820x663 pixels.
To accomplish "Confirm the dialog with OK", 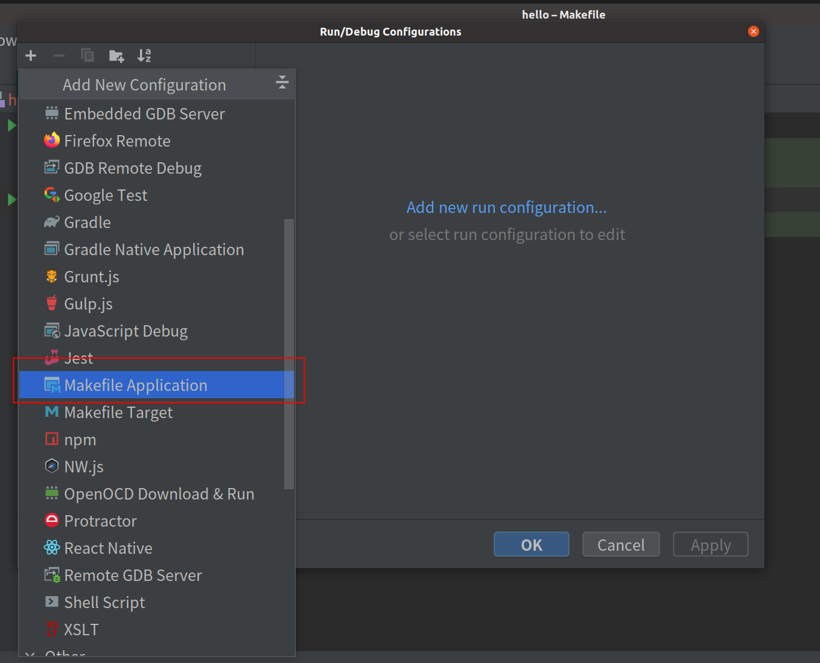I will point(532,545).
